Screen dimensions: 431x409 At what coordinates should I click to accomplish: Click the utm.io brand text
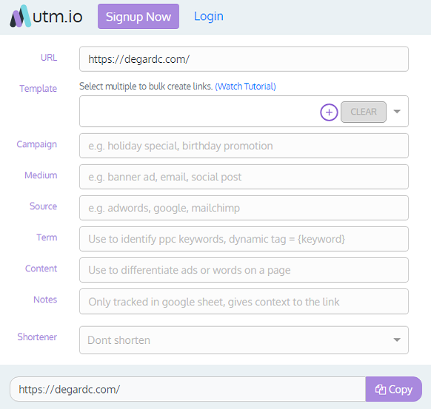tap(58, 17)
